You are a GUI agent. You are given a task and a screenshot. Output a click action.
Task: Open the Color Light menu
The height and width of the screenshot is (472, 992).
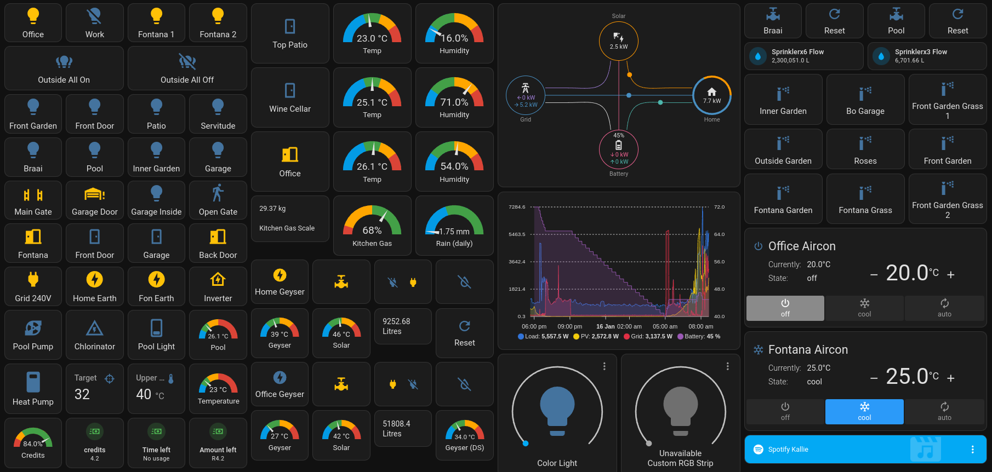point(604,366)
